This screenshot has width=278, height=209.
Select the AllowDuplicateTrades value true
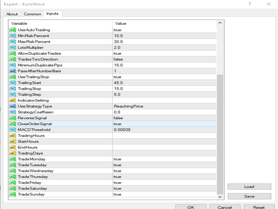coord(117,53)
